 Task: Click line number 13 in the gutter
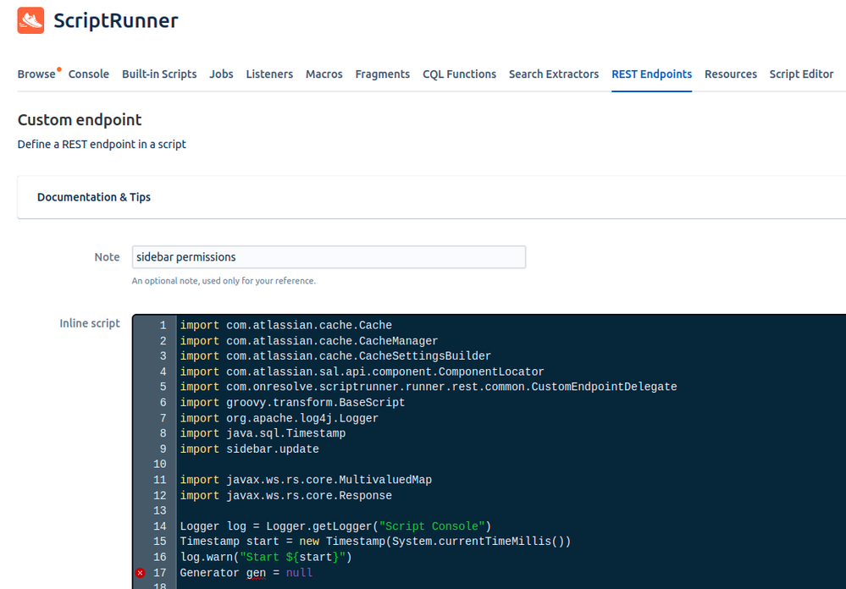pos(160,510)
